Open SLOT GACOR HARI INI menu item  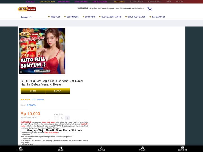110,17
